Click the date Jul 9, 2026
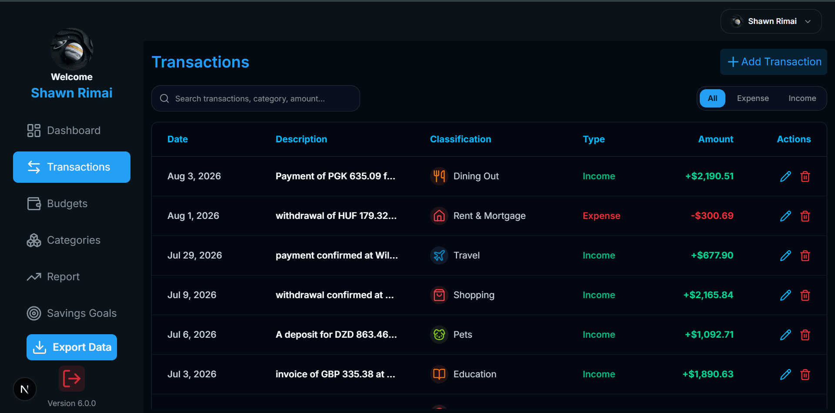Screen dimensions: 835x413 tap(192, 295)
